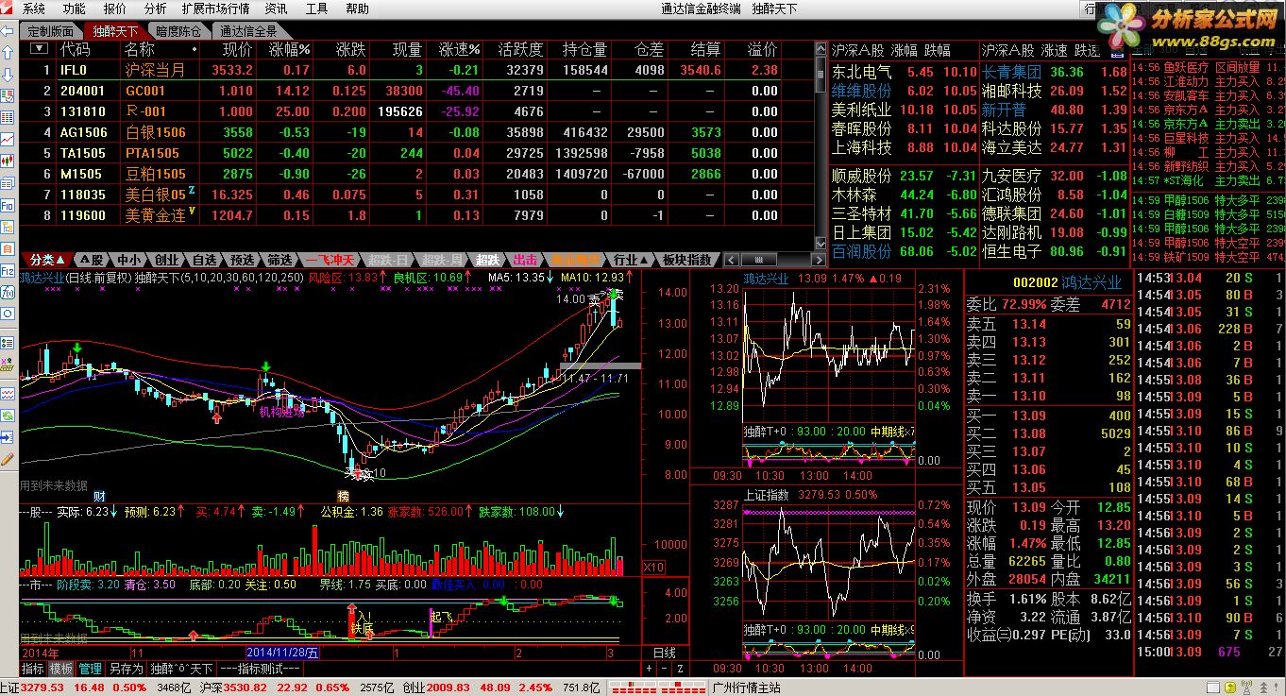Sort by the 涨幅% column header

pos(289,48)
